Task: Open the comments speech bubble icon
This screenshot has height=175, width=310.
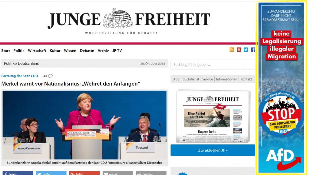Action: click(x=51, y=76)
